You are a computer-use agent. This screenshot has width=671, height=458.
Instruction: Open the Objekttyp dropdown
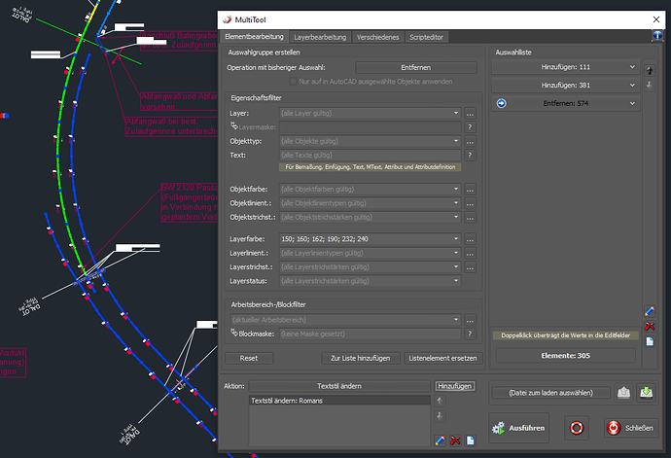(x=456, y=141)
